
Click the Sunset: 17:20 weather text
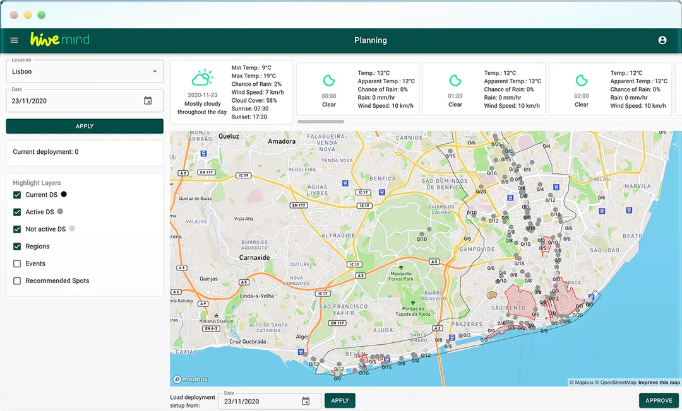pos(249,117)
